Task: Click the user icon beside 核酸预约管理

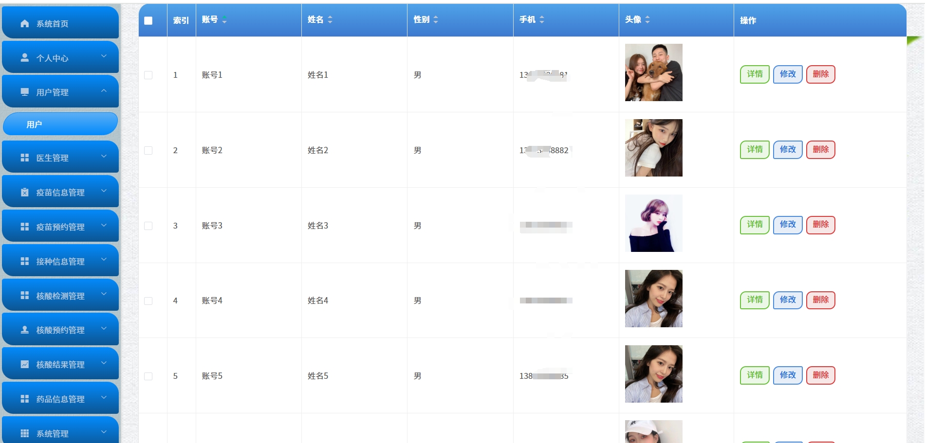Action: point(25,330)
